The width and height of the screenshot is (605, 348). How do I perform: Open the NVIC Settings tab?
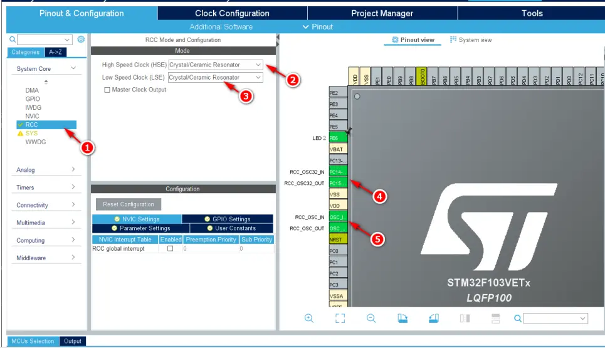pos(137,219)
